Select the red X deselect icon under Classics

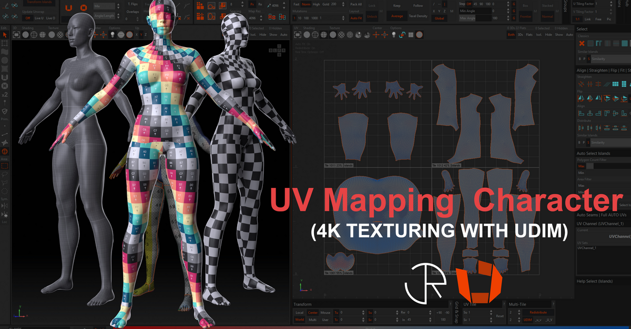coord(582,42)
